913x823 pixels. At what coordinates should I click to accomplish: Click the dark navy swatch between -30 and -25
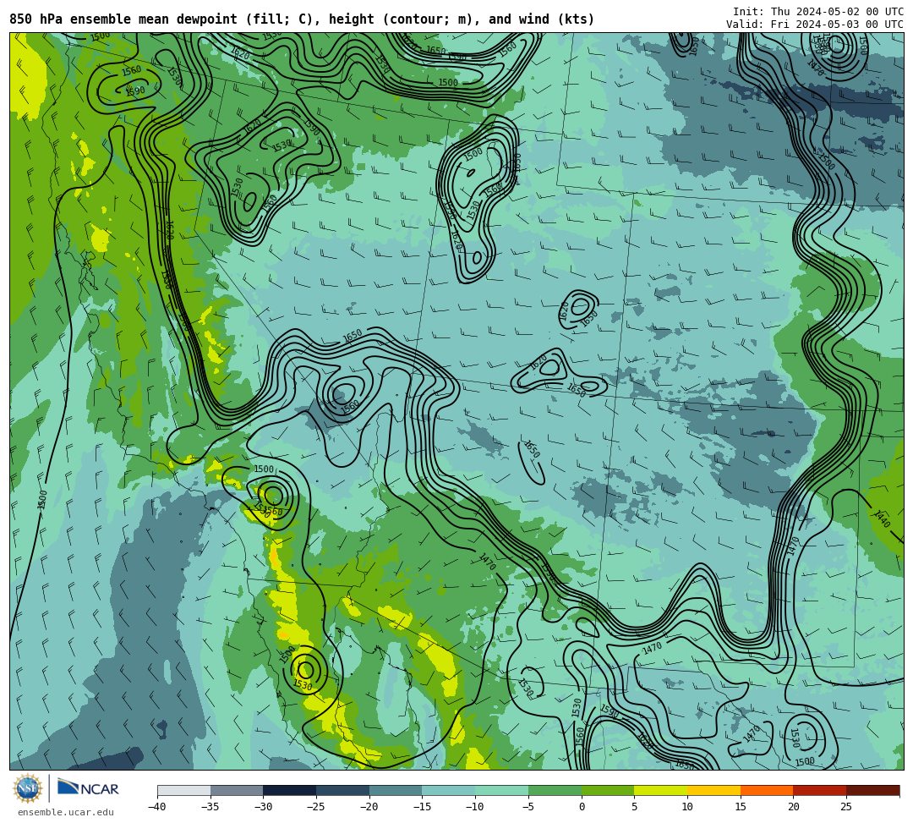click(x=289, y=790)
